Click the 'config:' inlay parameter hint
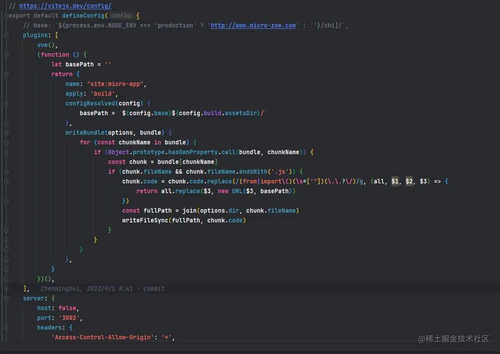This screenshot has height=354, width=500. coord(121,16)
